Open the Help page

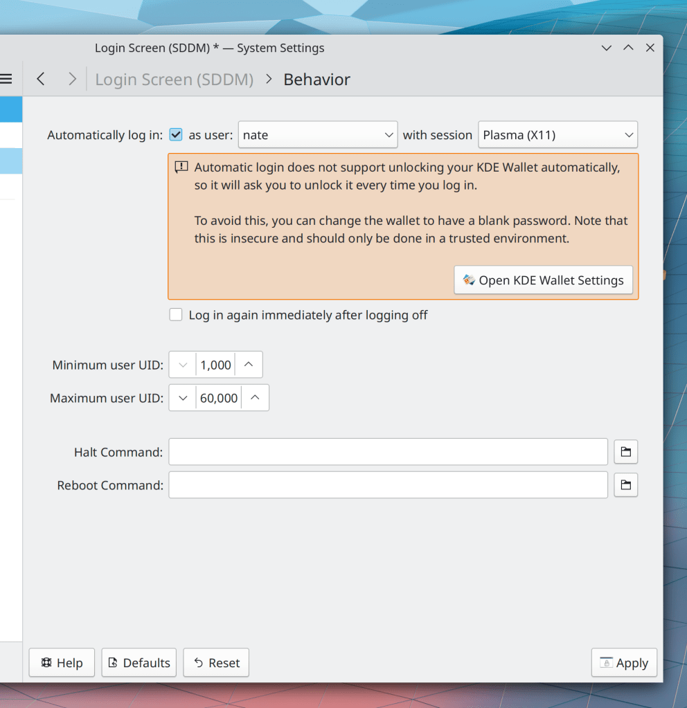(x=62, y=663)
